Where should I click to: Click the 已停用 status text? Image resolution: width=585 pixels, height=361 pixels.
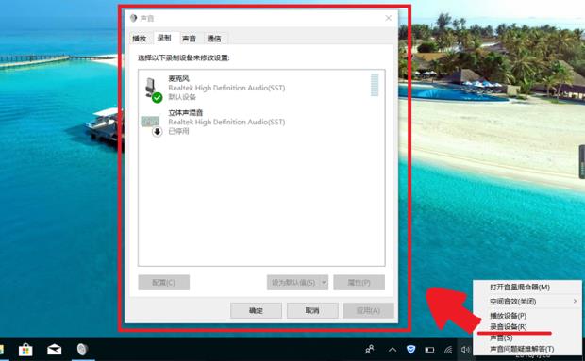[178, 131]
